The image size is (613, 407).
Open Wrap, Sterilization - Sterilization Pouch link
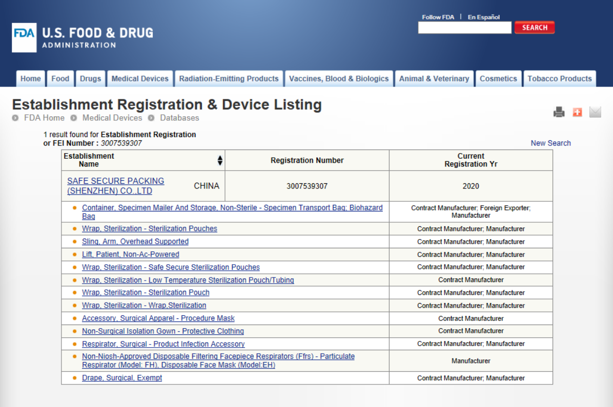point(146,292)
